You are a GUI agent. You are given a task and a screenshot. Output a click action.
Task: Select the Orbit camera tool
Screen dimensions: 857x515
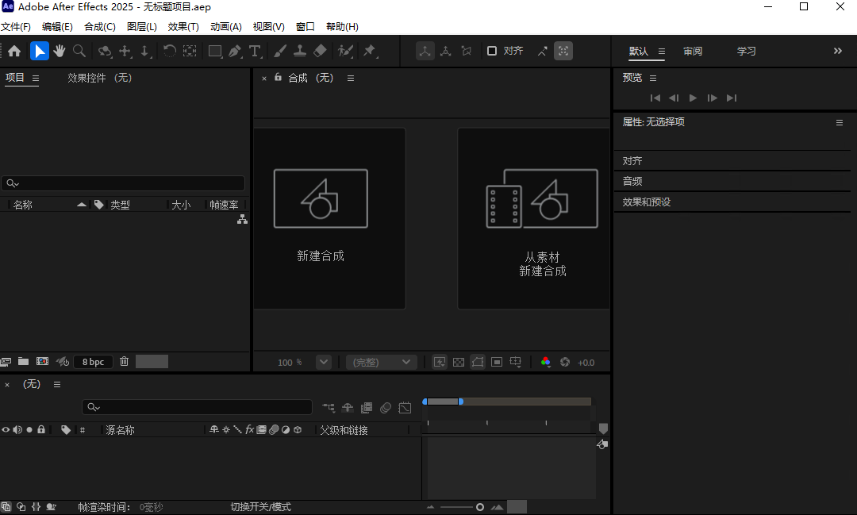pyautogui.click(x=105, y=51)
